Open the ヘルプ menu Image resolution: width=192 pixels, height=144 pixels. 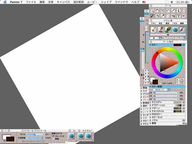(135, 2)
